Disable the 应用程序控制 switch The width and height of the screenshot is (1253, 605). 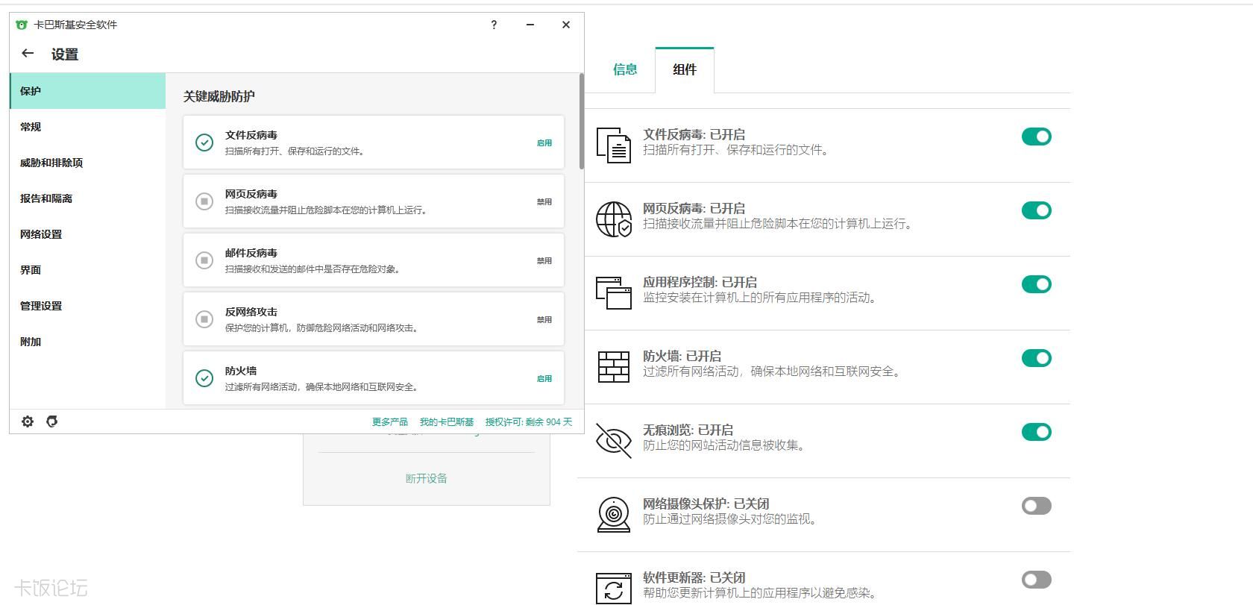tap(1037, 284)
